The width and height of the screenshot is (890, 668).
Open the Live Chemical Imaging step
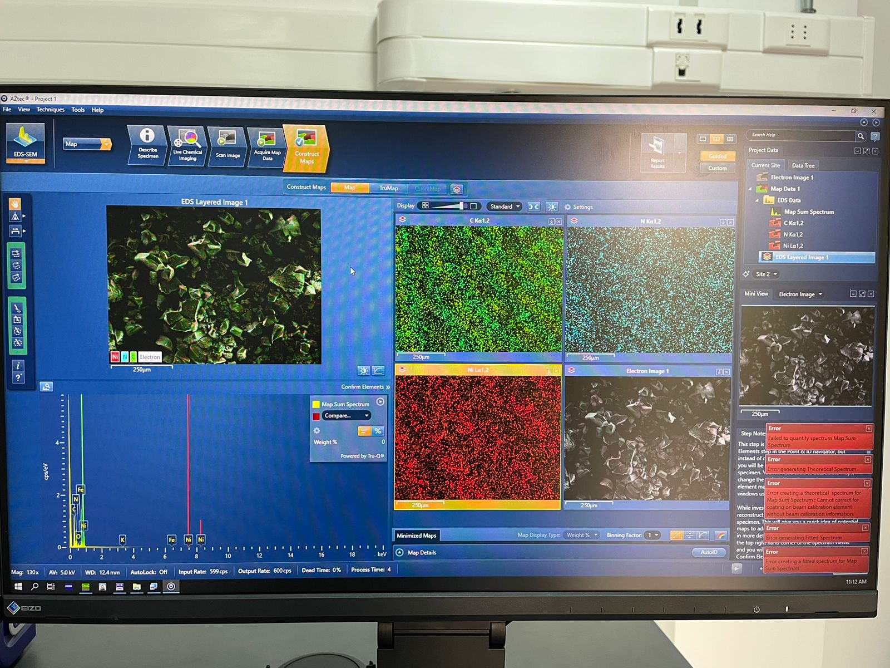click(187, 145)
